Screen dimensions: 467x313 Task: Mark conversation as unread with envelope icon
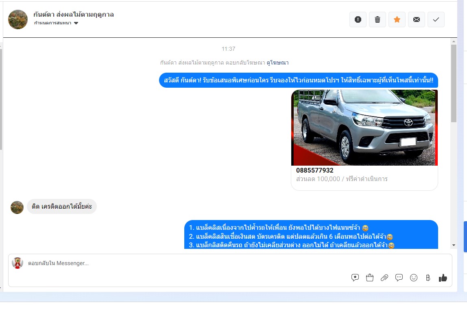[417, 19]
